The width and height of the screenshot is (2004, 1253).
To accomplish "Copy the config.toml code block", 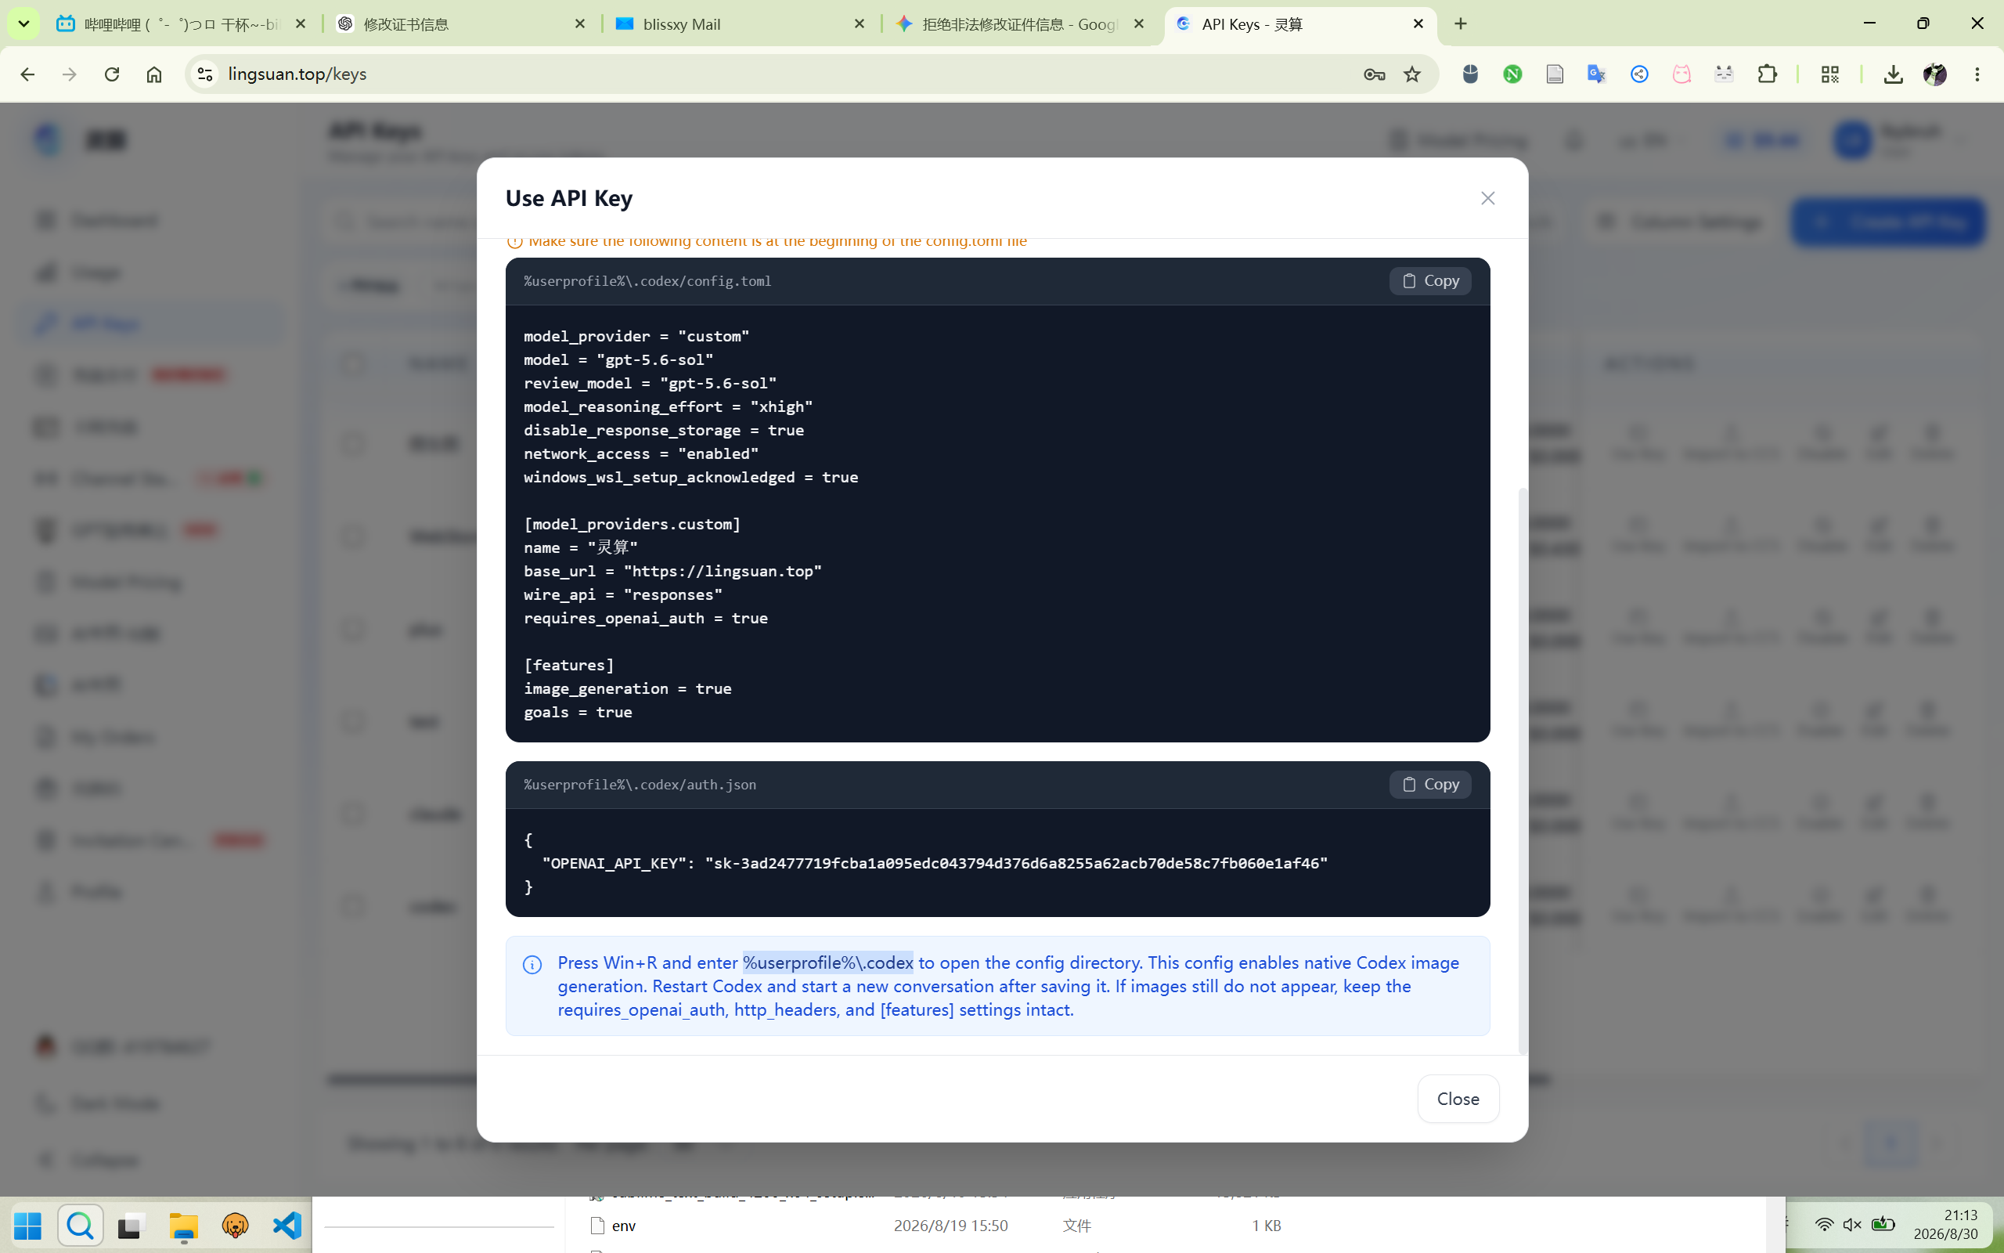I will [1430, 281].
